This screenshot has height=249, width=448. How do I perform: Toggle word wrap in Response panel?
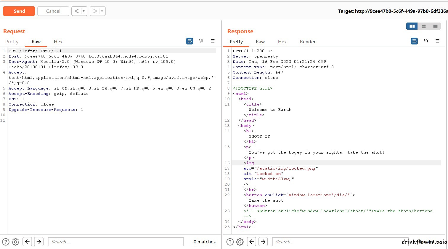pyautogui.click(x=414, y=41)
